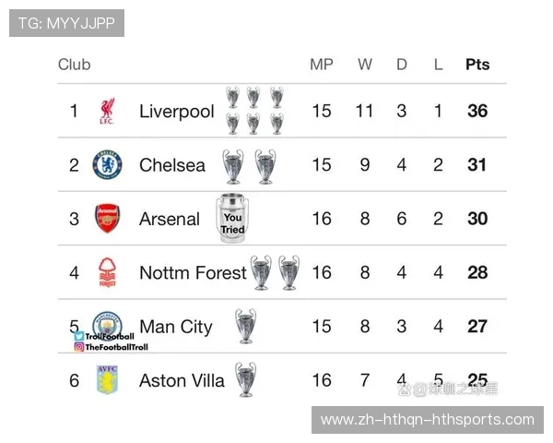The height and width of the screenshot is (443, 553).
Task: Click Man City's Champions League trophy
Action: click(x=245, y=326)
